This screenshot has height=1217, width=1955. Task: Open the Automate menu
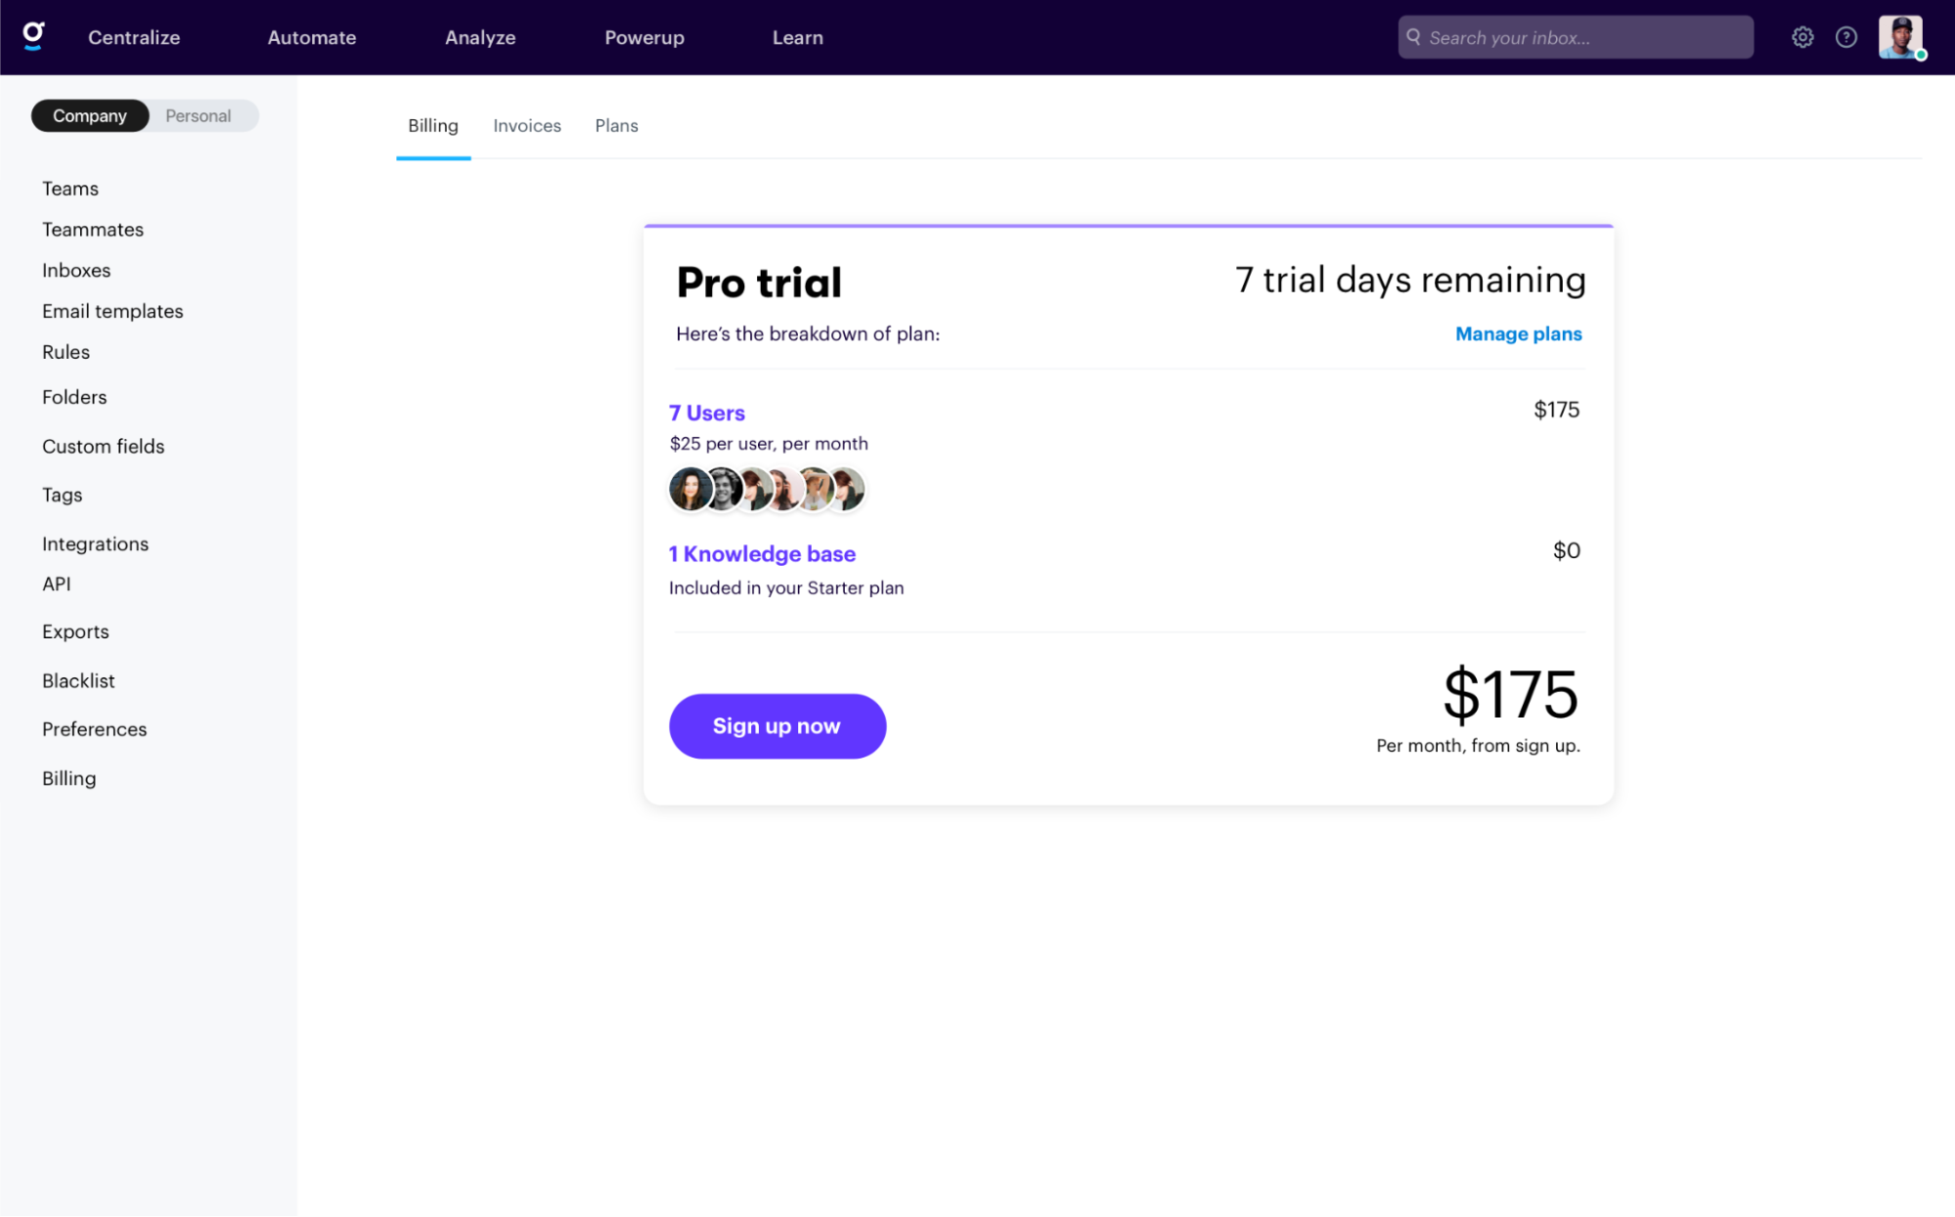click(311, 37)
